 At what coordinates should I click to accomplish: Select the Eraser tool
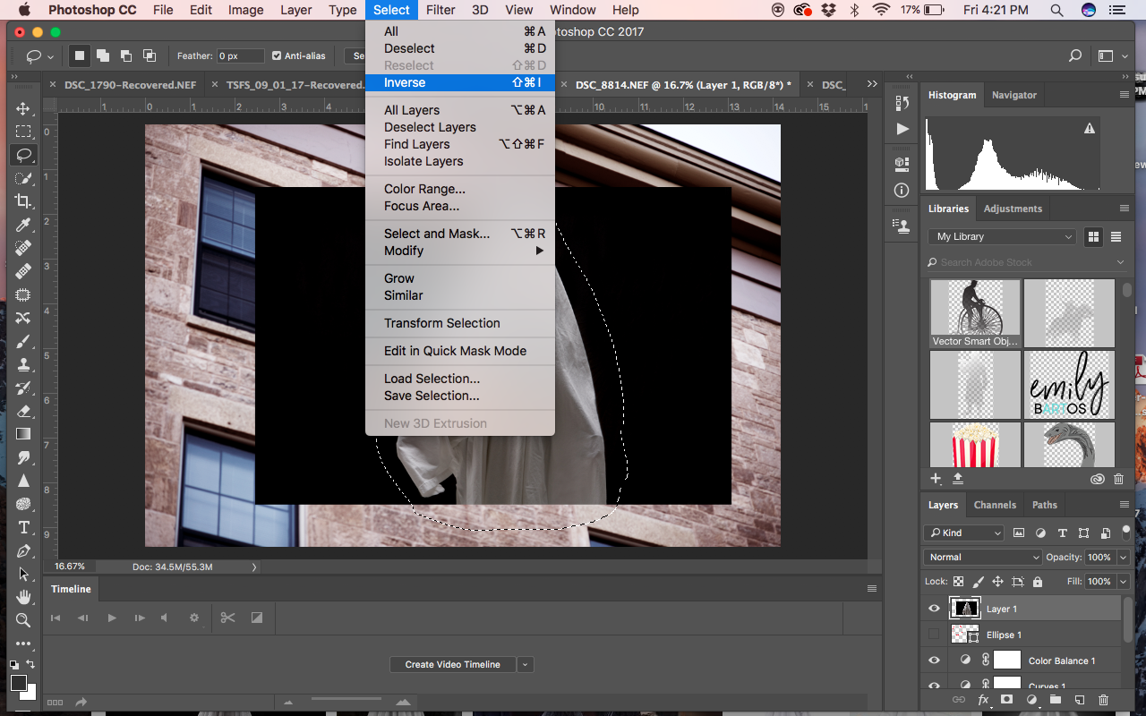tap(23, 411)
